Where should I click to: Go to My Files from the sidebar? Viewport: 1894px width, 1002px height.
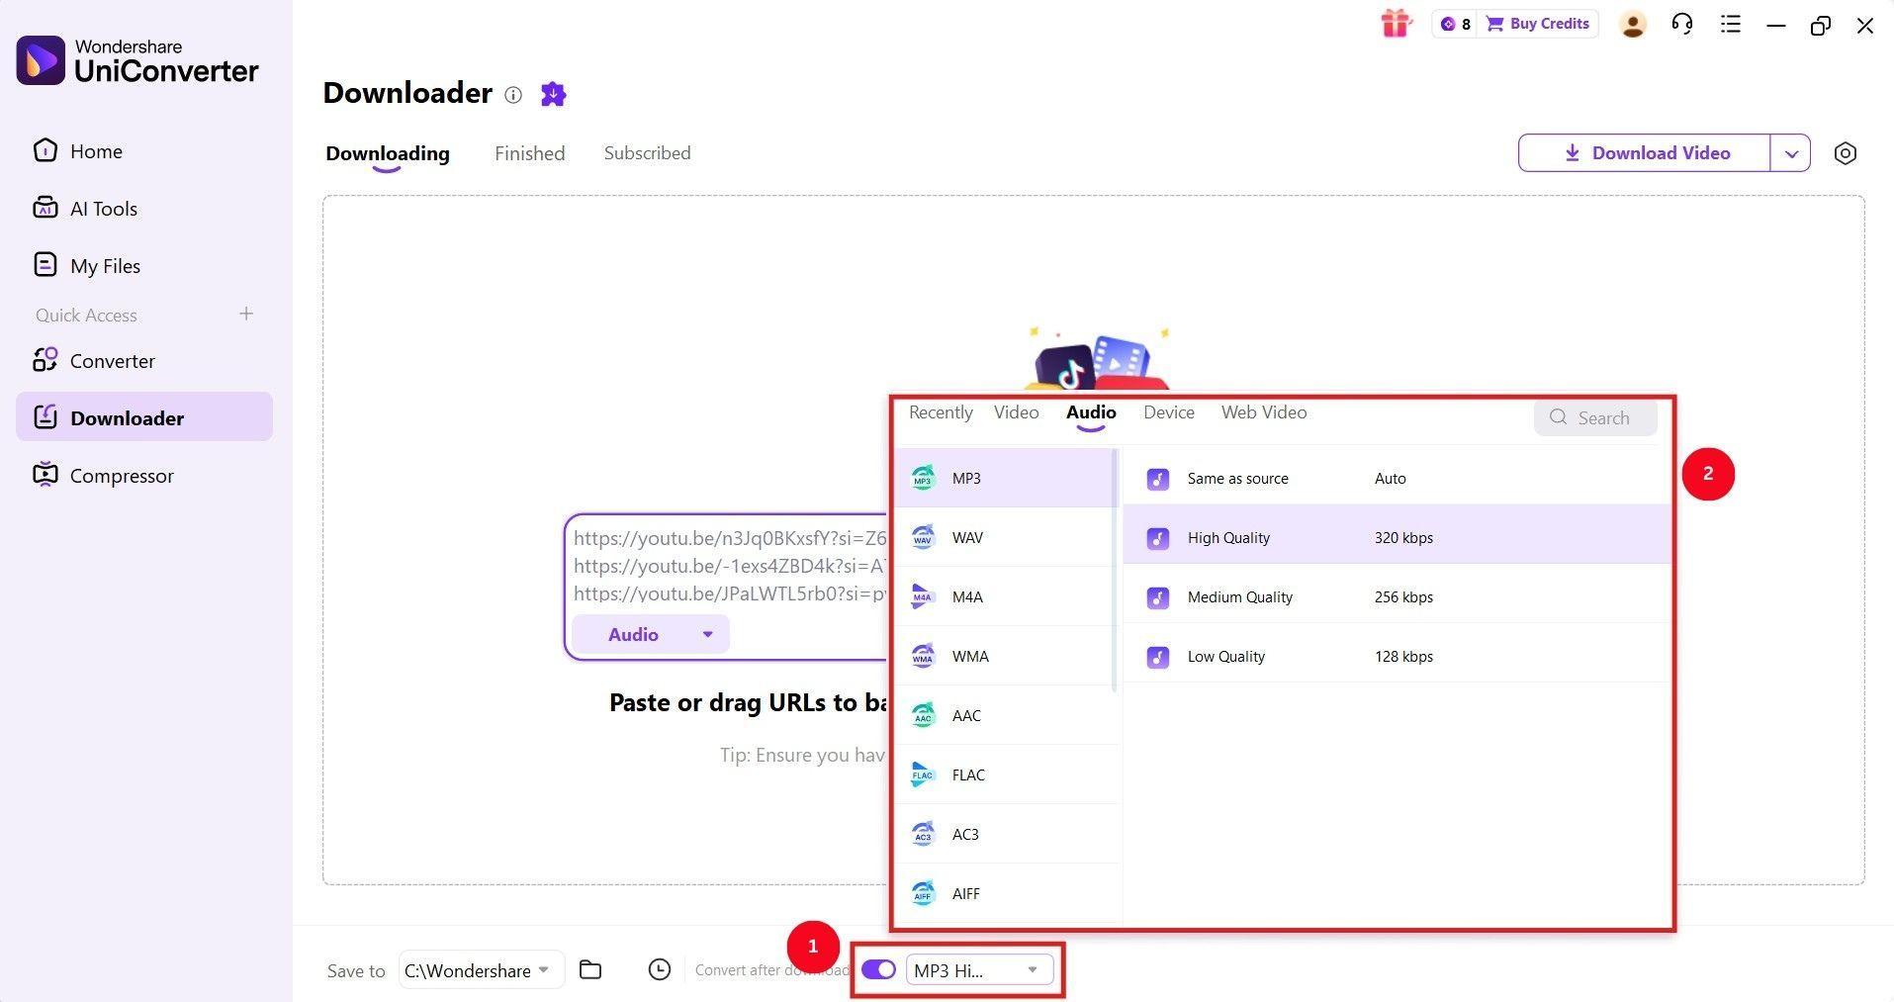tap(105, 265)
